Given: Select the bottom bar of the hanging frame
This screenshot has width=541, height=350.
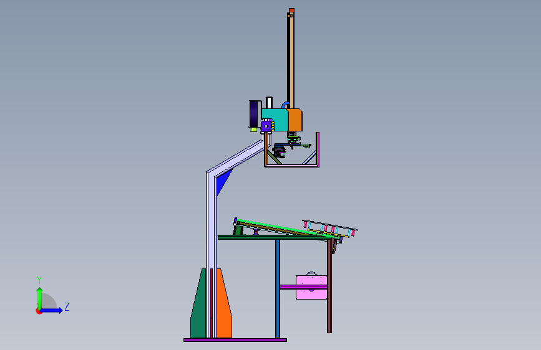Looking at the screenshot, I should pyautogui.click(x=292, y=166).
